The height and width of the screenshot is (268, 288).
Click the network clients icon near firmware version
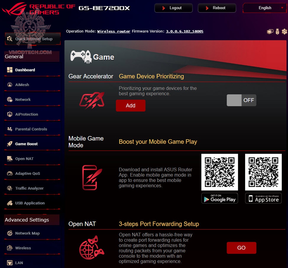coord(270,31)
